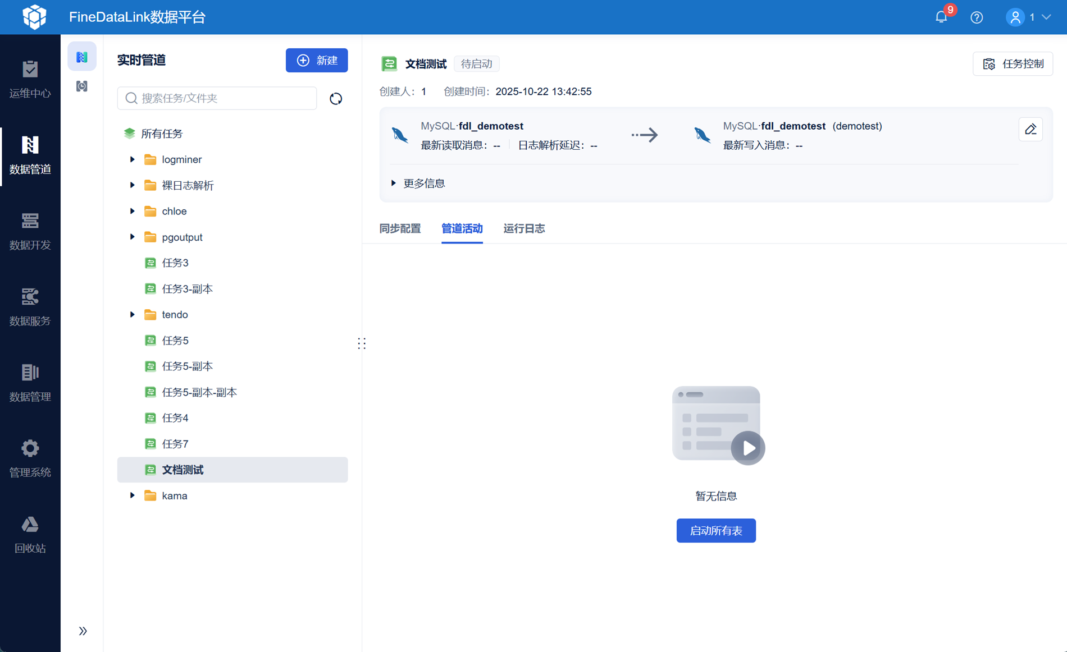This screenshot has height=652, width=1067.
Task: Click the 文档测试 task icon in the header
Action: coord(389,64)
